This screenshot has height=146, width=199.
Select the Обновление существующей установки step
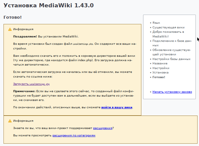click(171, 50)
